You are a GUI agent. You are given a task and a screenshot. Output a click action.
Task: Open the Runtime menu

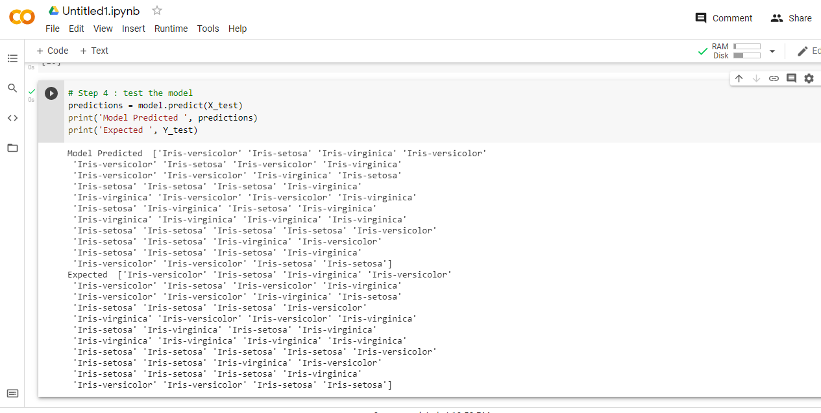click(x=171, y=29)
